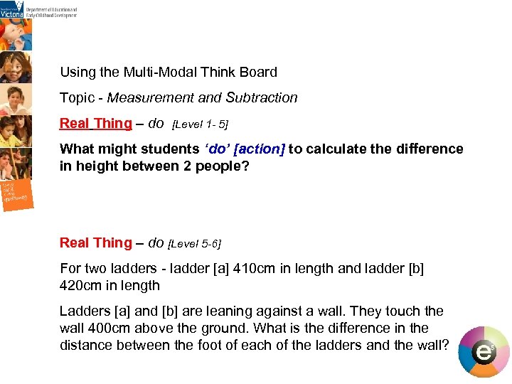Viewport: 512px width, 384px height.
Task: Click the underlined 'Real Thing' link
Action: click(95, 123)
